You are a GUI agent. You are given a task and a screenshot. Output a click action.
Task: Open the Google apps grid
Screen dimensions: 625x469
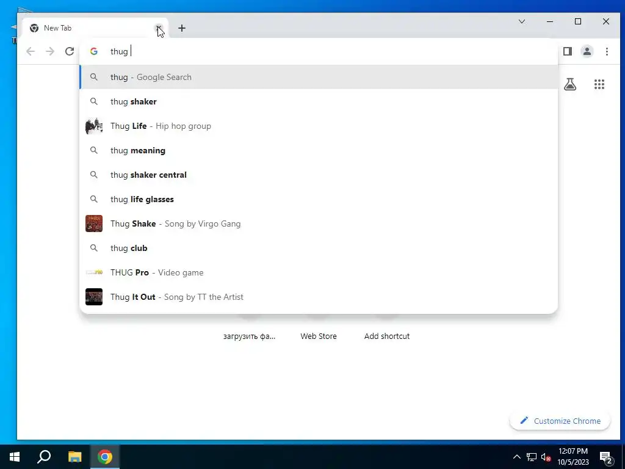pos(599,84)
